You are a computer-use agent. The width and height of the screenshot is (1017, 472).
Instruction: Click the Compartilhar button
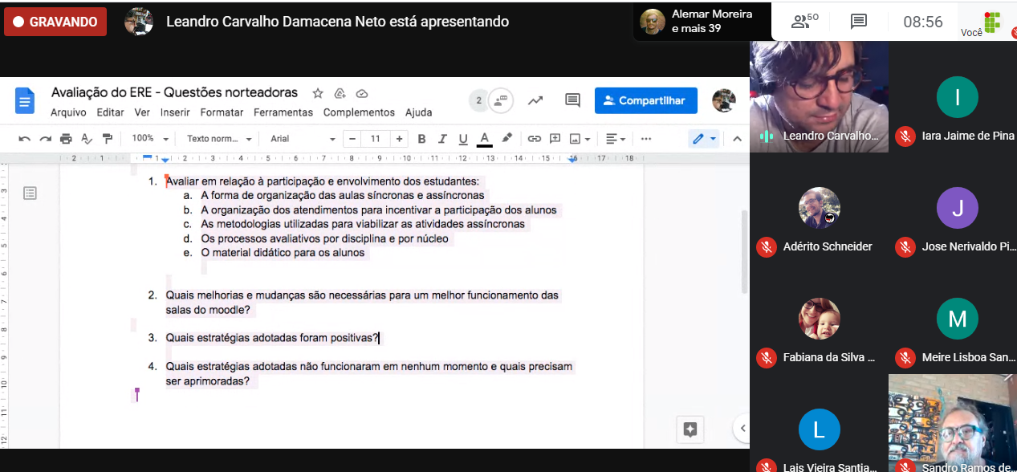pos(645,100)
